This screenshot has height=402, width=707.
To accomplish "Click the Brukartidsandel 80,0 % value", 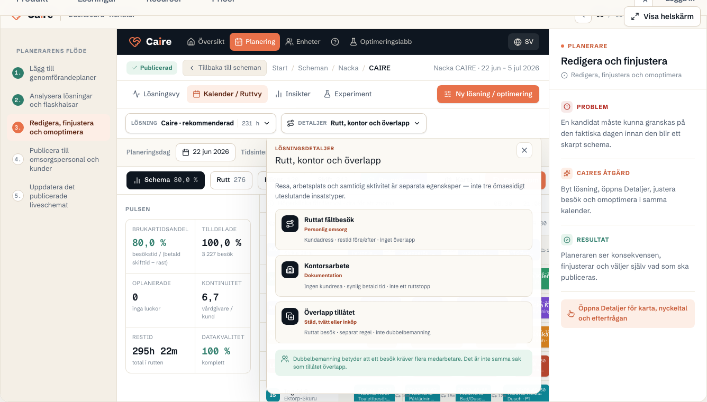I will click(x=149, y=243).
